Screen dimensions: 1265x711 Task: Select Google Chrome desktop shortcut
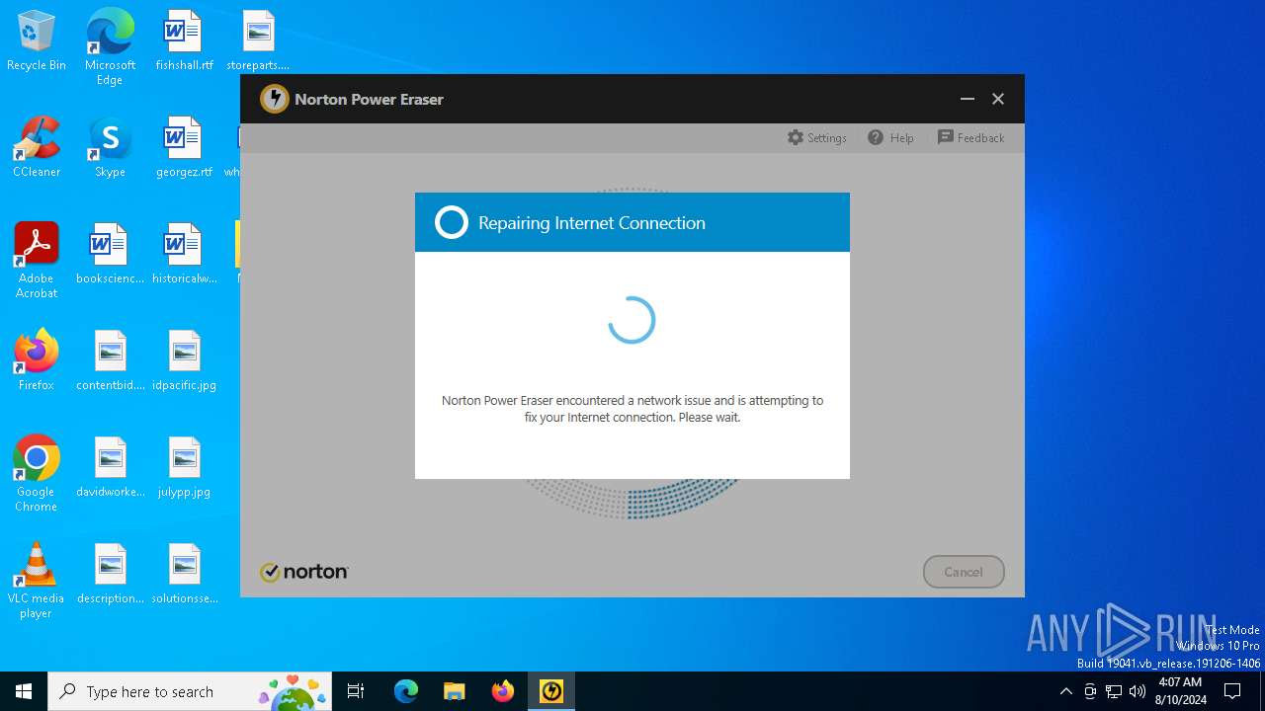coord(37,474)
